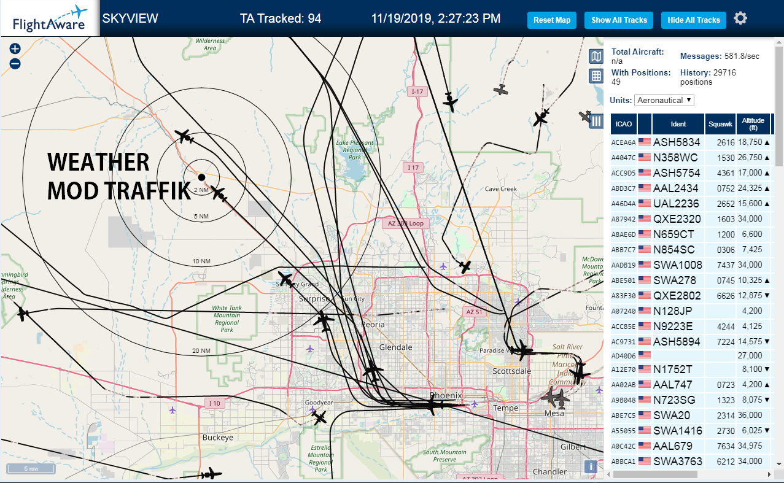The width and height of the screenshot is (784, 483).
Task: Sort table by flag column header
Action: click(x=645, y=124)
